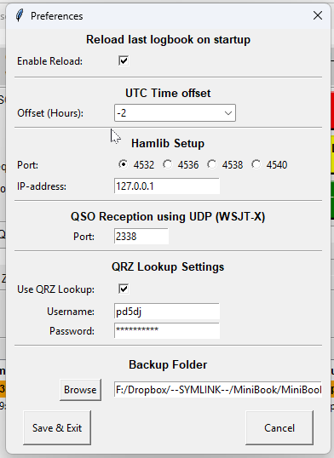Click the Enable Reload label text
The height and width of the screenshot is (458, 334).
pos(49,61)
